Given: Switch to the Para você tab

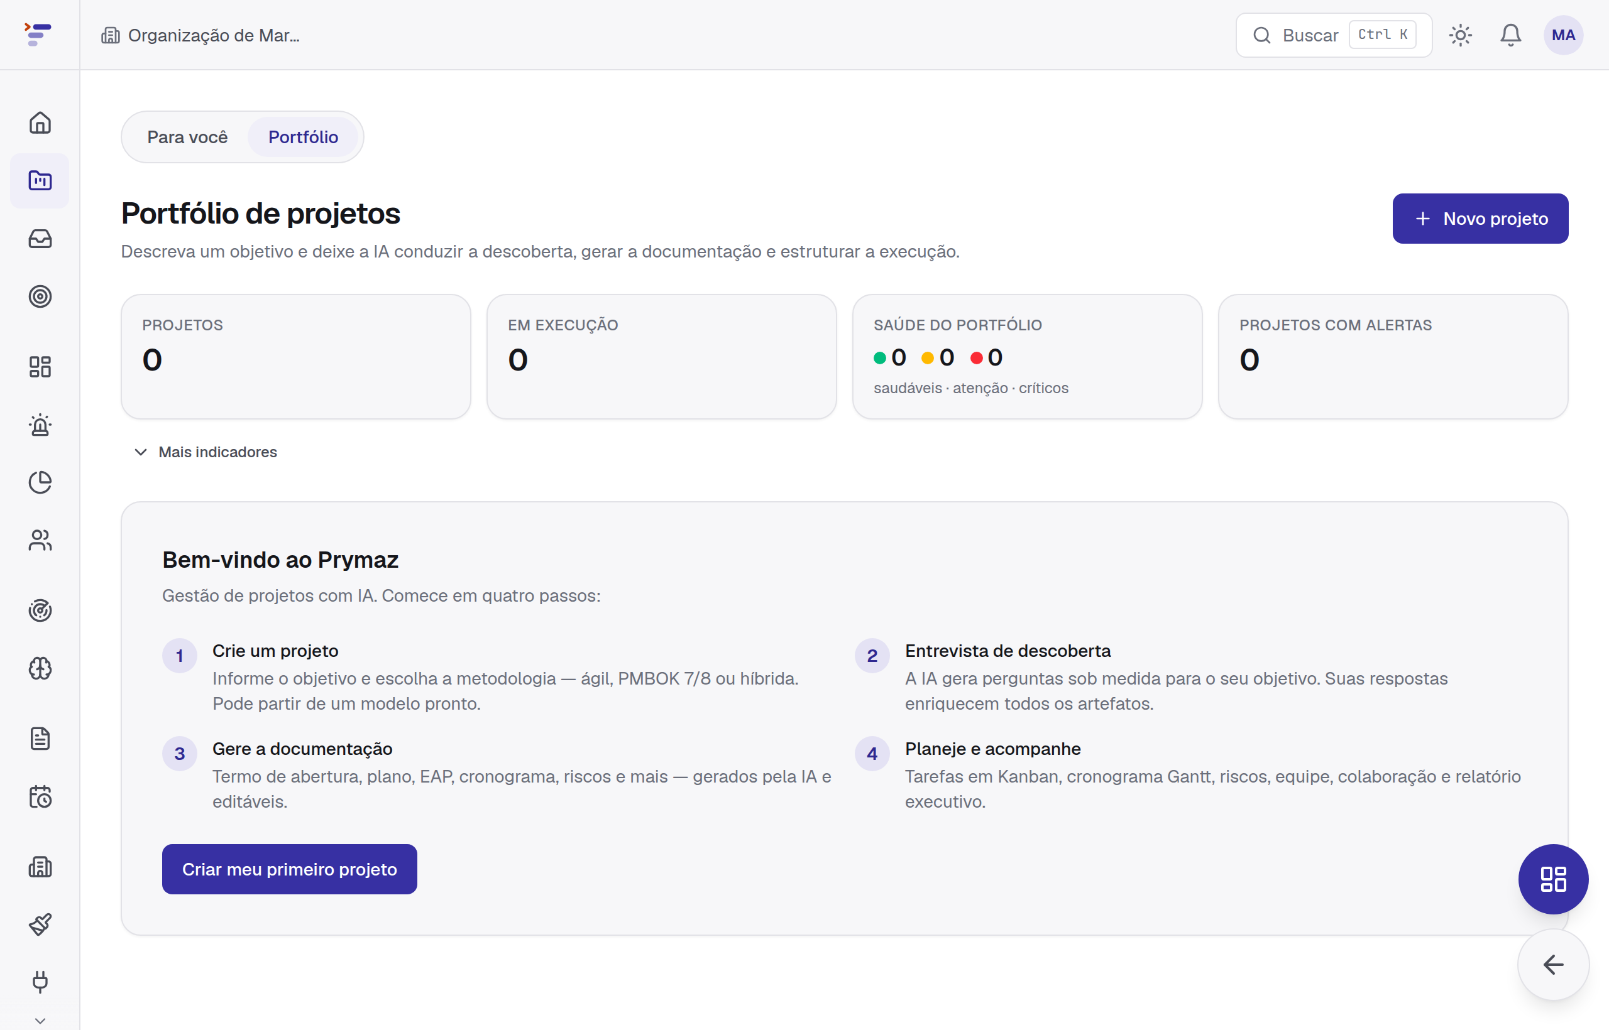Looking at the screenshot, I should pos(187,137).
